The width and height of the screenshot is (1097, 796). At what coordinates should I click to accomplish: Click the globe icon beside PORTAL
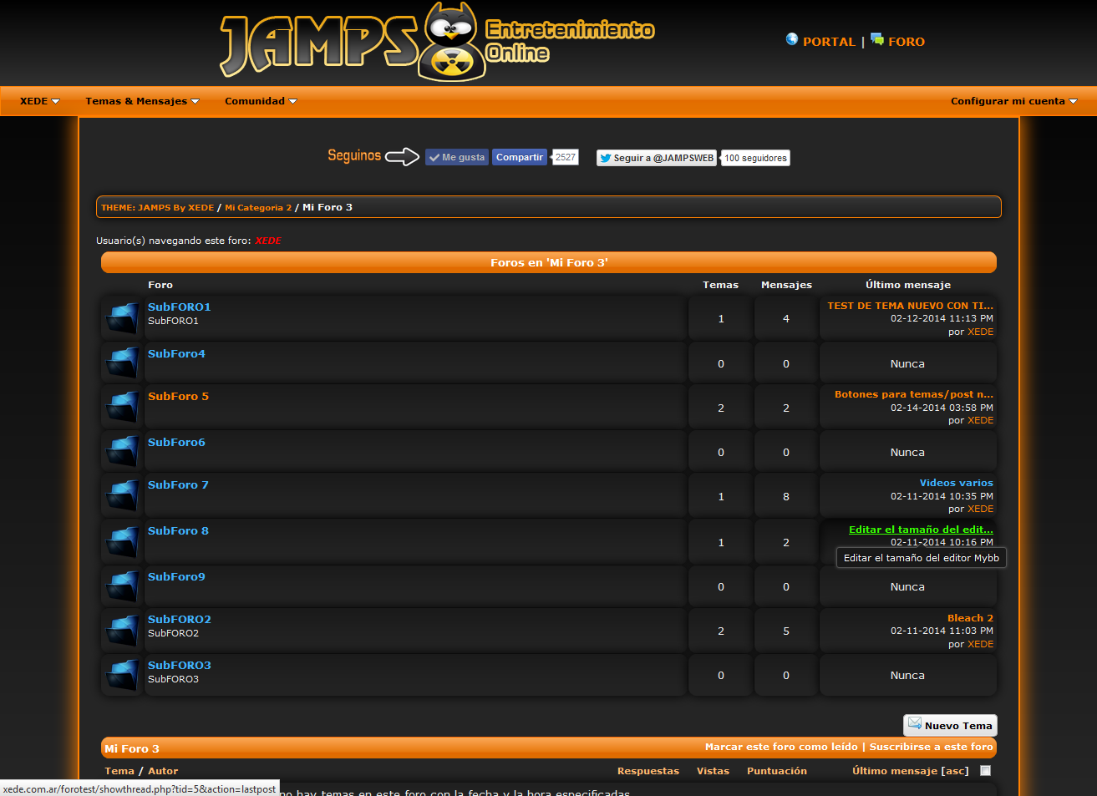click(792, 39)
